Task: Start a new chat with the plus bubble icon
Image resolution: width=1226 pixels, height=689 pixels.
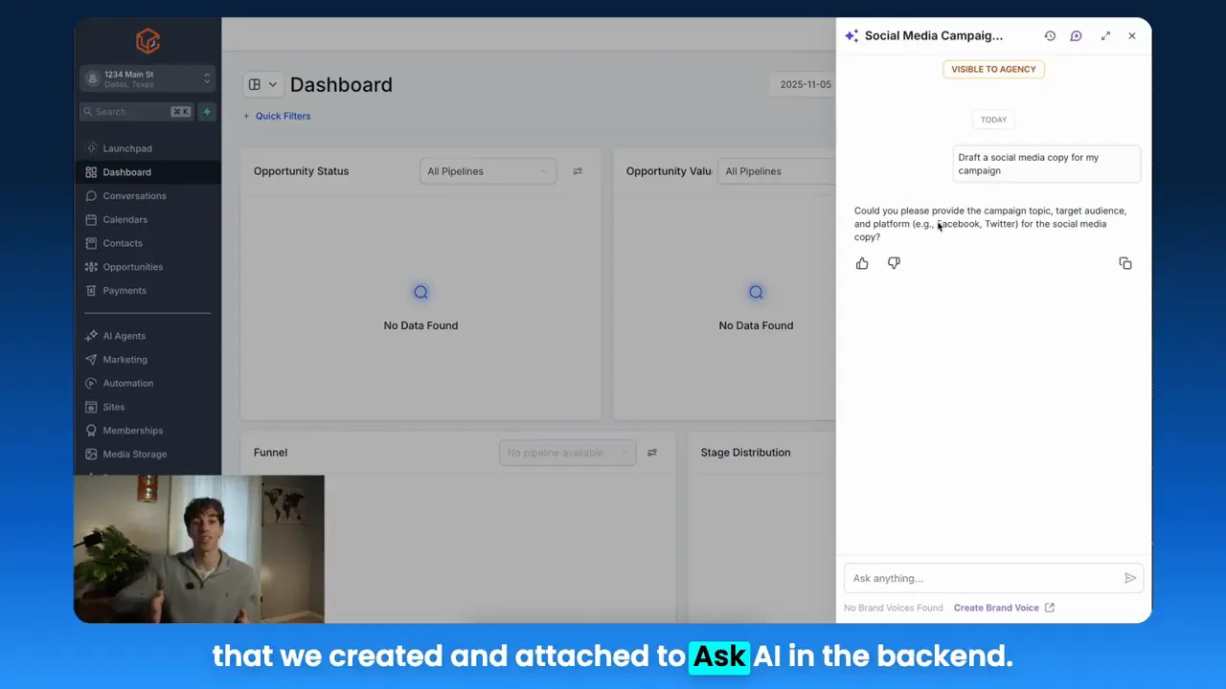Action: [1076, 35]
